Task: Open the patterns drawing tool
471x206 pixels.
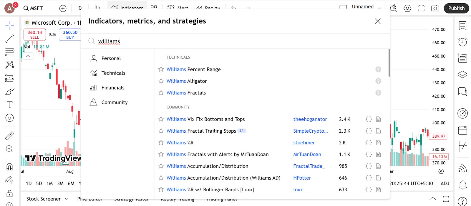Action: [9, 65]
